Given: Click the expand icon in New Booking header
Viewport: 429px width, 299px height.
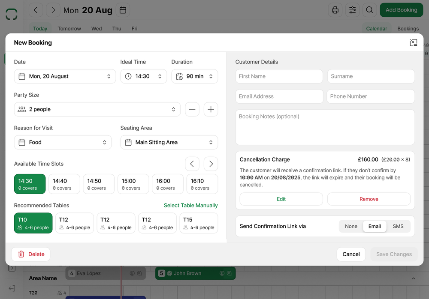Looking at the screenshot, I should pyautogui.click(x=413, y=42).
